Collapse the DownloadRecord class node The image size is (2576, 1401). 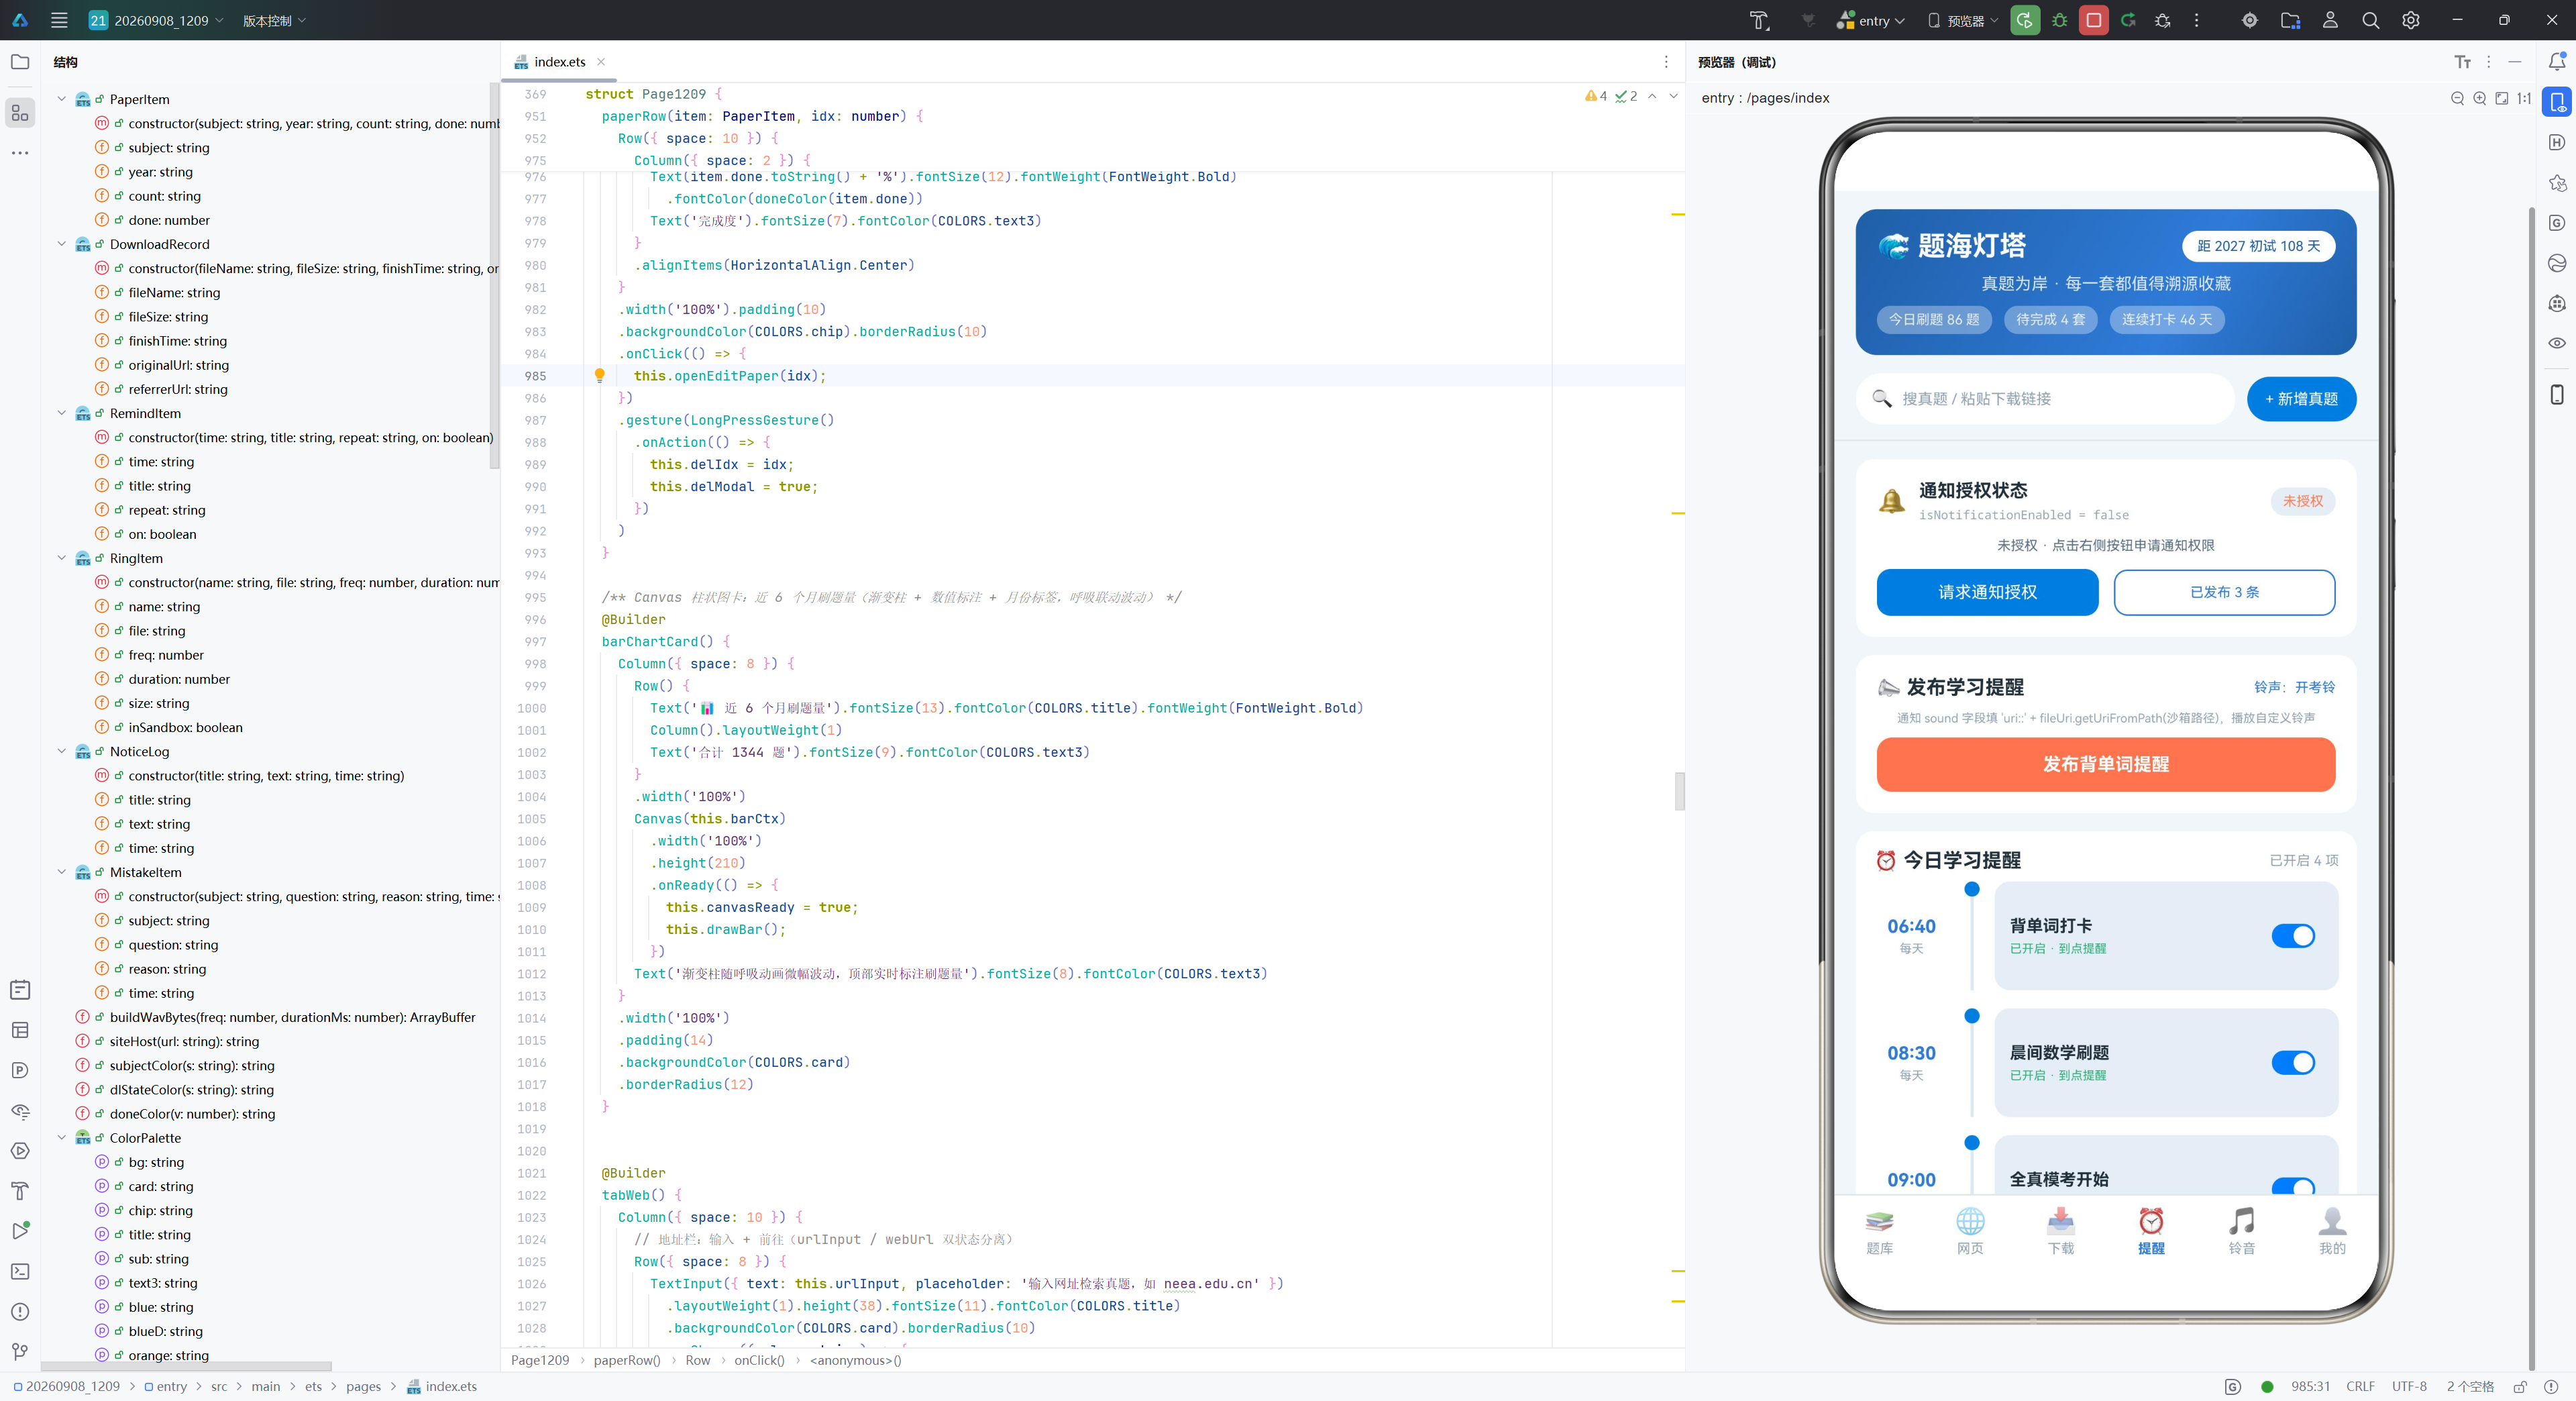(61, 244)
